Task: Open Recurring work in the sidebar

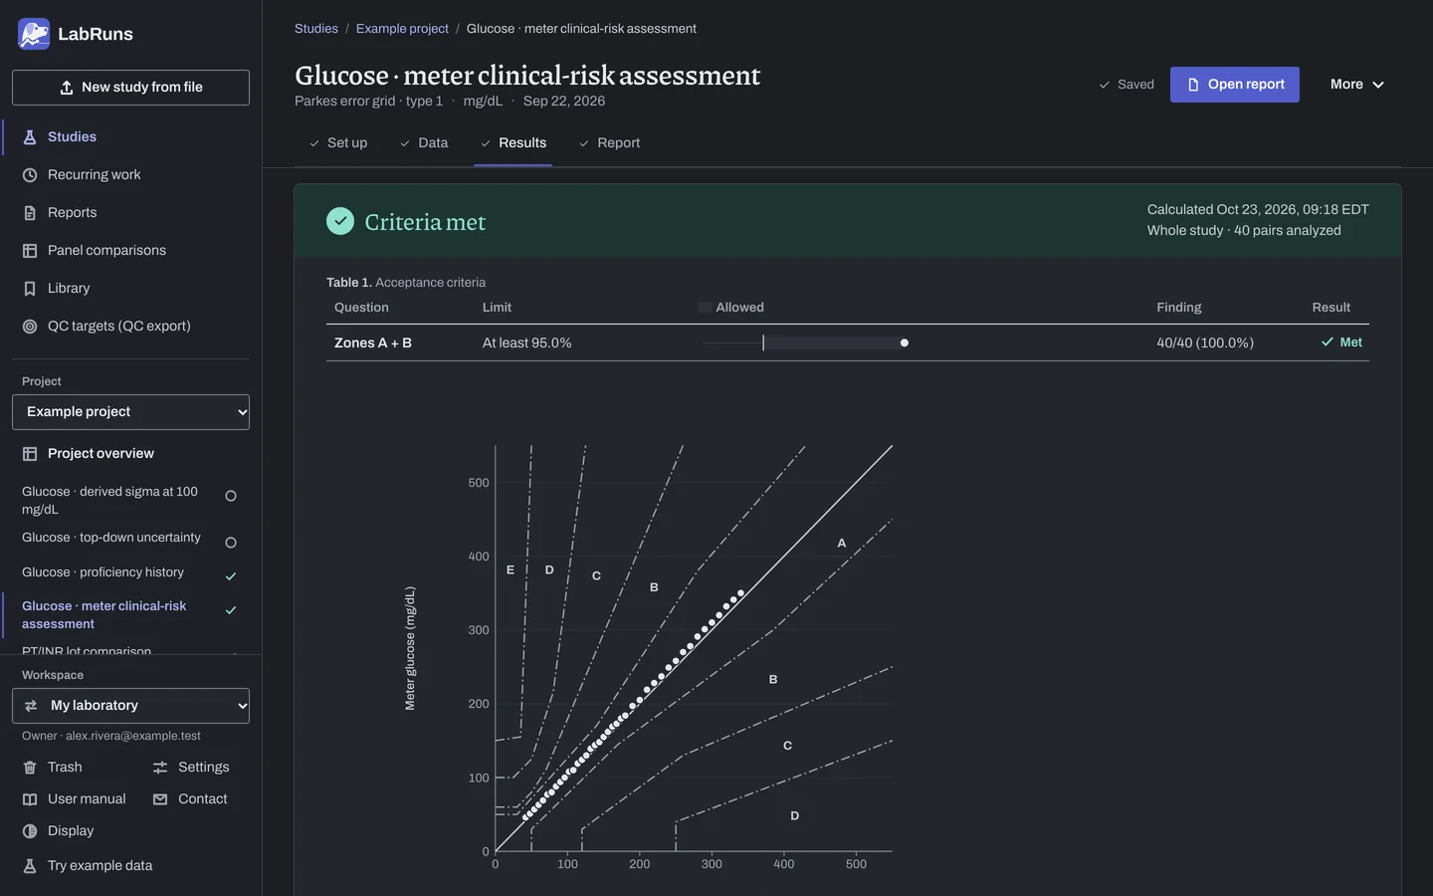Action: pos(130,175)
